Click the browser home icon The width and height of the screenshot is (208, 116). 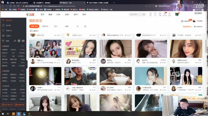coord(14,6)
